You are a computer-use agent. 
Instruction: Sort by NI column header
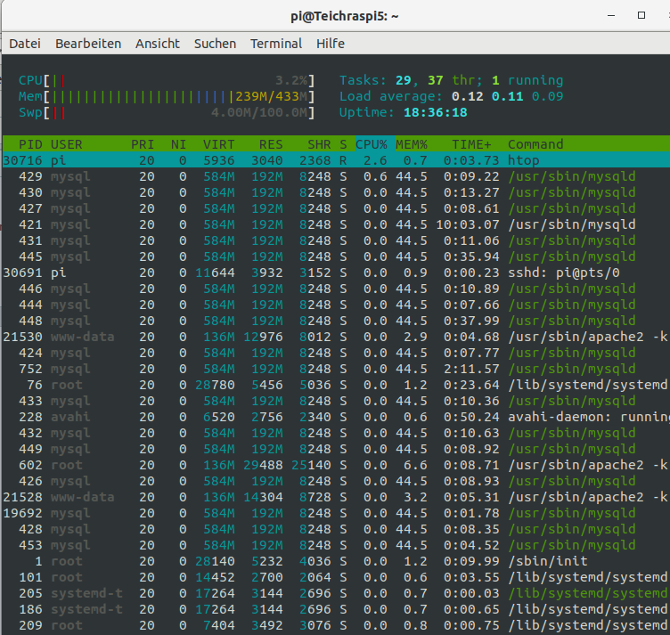(x=178, y=144)
